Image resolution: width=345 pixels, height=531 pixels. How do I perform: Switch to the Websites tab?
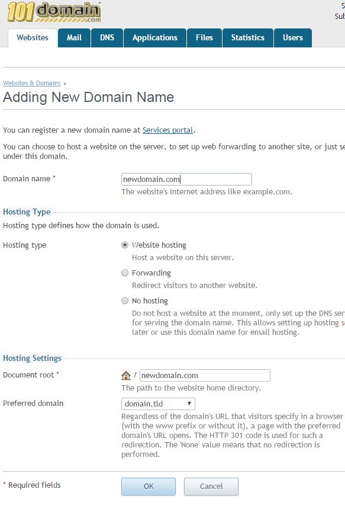point(33,37)
